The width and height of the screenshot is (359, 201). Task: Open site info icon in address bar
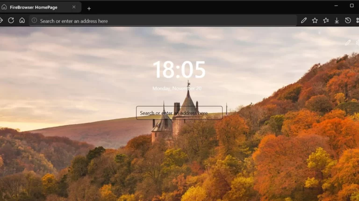point(34,20)
